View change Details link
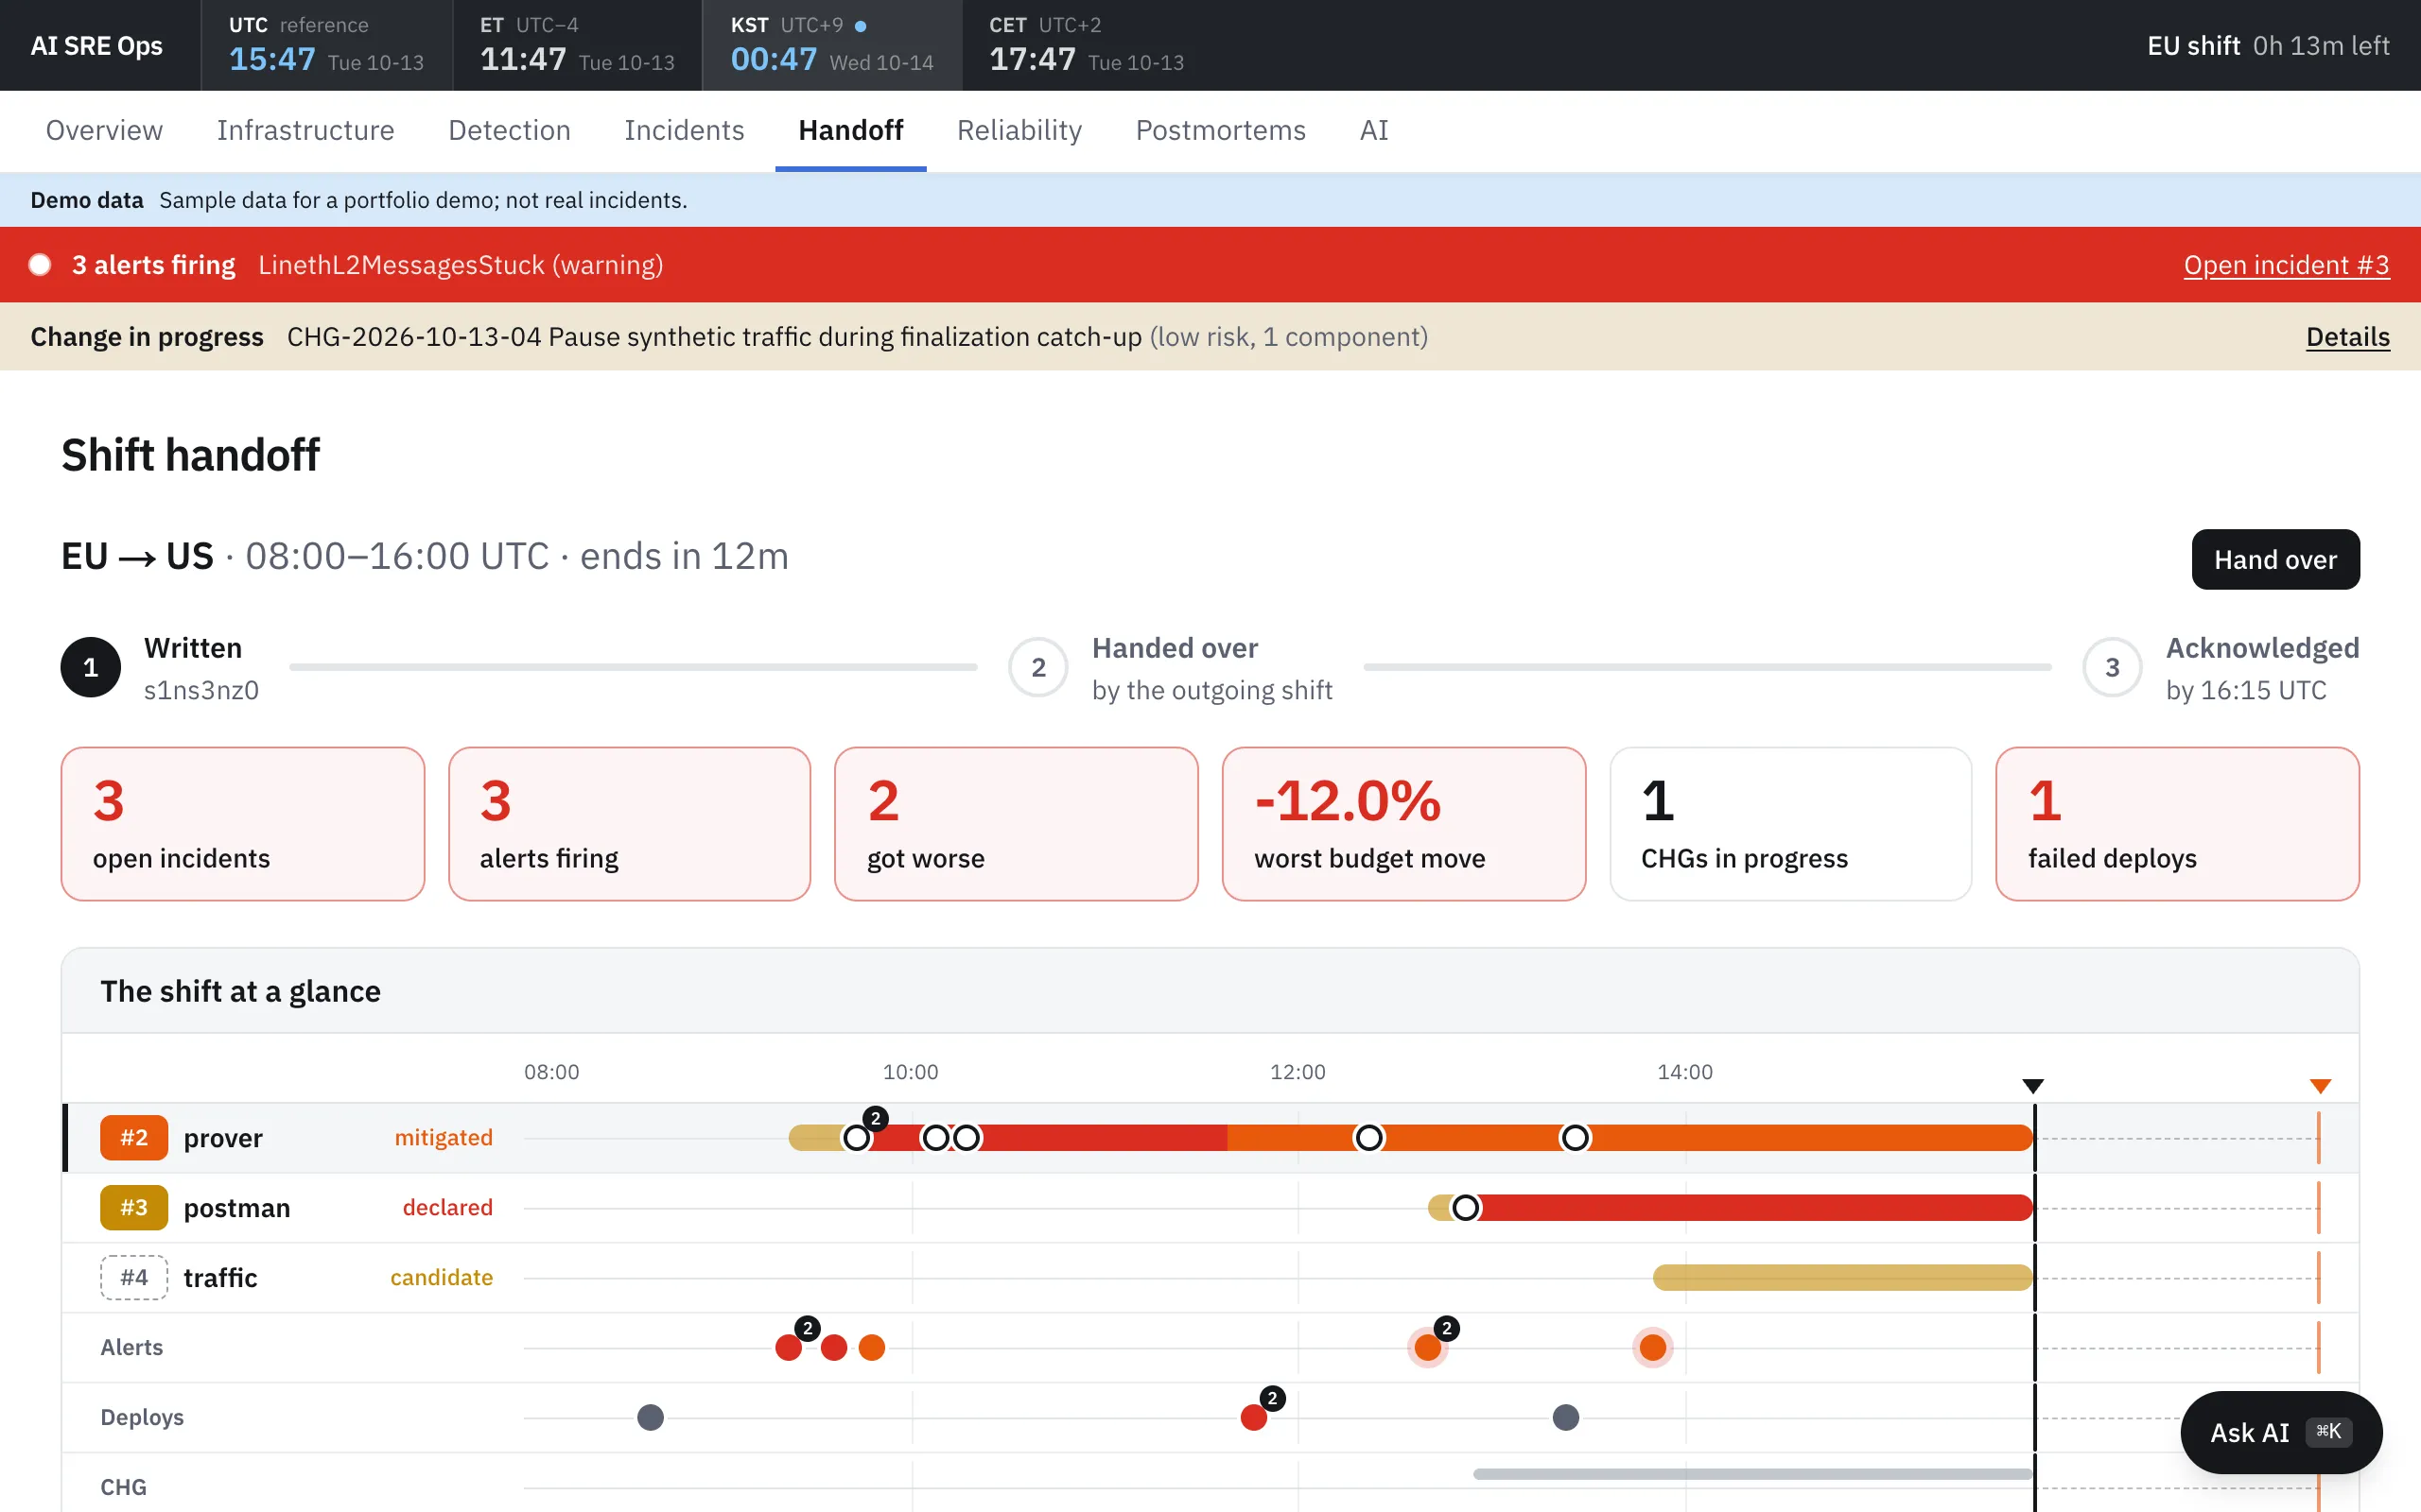The image size is (2421, 1512). point(2347,337)
